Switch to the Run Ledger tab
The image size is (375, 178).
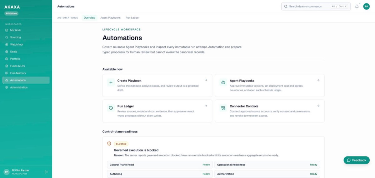coord(132,18)
